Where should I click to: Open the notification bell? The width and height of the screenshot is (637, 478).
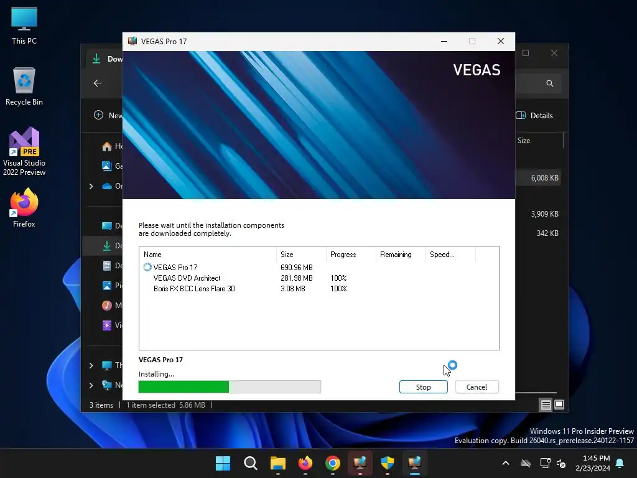620,463
